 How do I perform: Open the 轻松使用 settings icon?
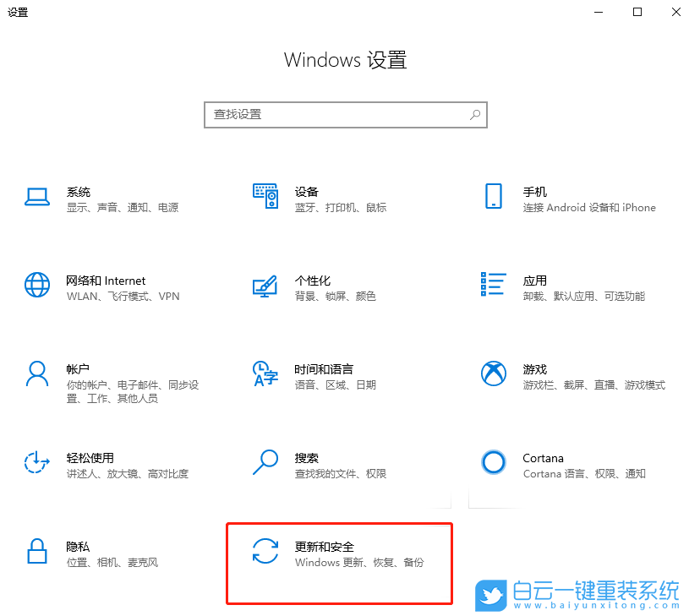pos(37,462)
